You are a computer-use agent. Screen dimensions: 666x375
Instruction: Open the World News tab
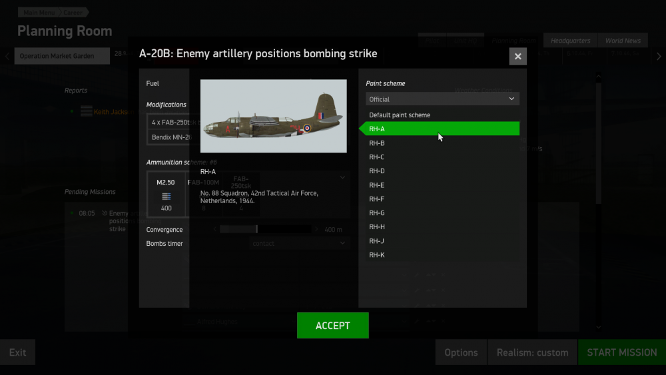(x=623, y=41)
